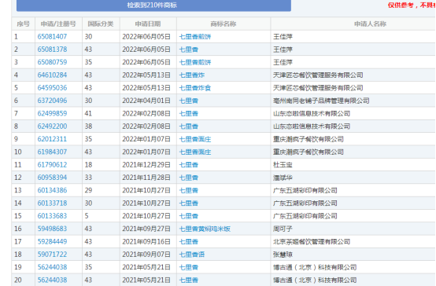This screenshot has width=436, height=286.
Task: Open registration number 61984307 link
Action: tap(52, 152)
